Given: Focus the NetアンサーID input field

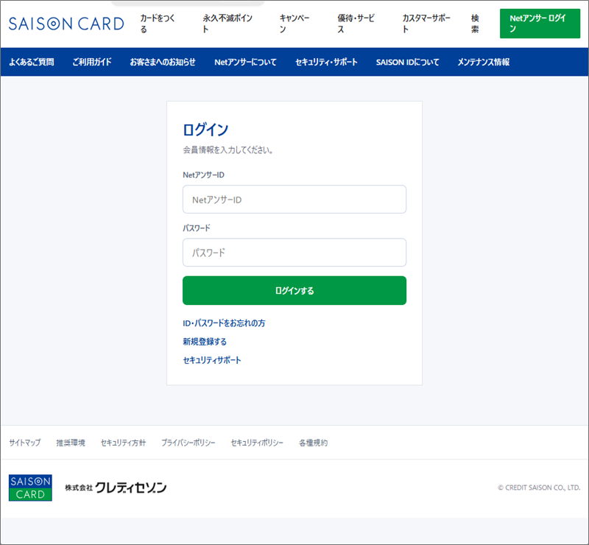Looking at the screenshot, I should pyautogui.click(x=294, y=199).
